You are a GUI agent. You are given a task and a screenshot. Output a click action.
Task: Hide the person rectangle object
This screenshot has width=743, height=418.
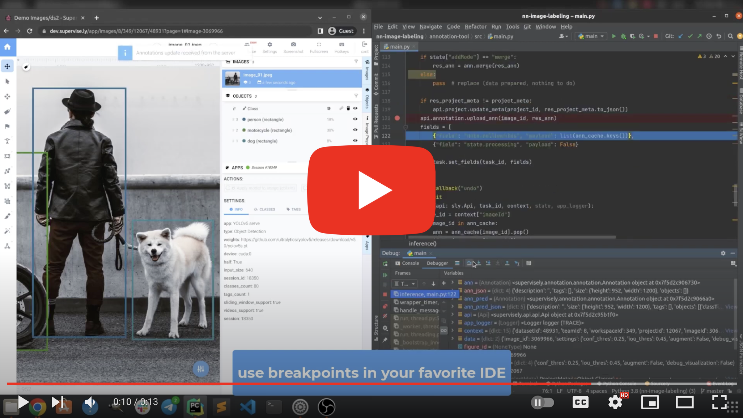[355, 119]
